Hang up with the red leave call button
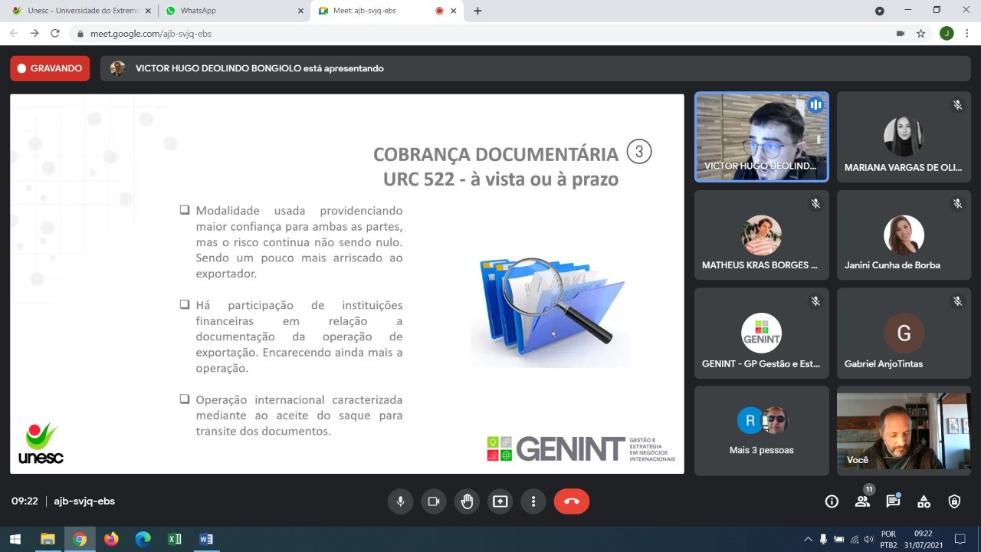This screenshot has height=552, width=981. click(572, 501)
